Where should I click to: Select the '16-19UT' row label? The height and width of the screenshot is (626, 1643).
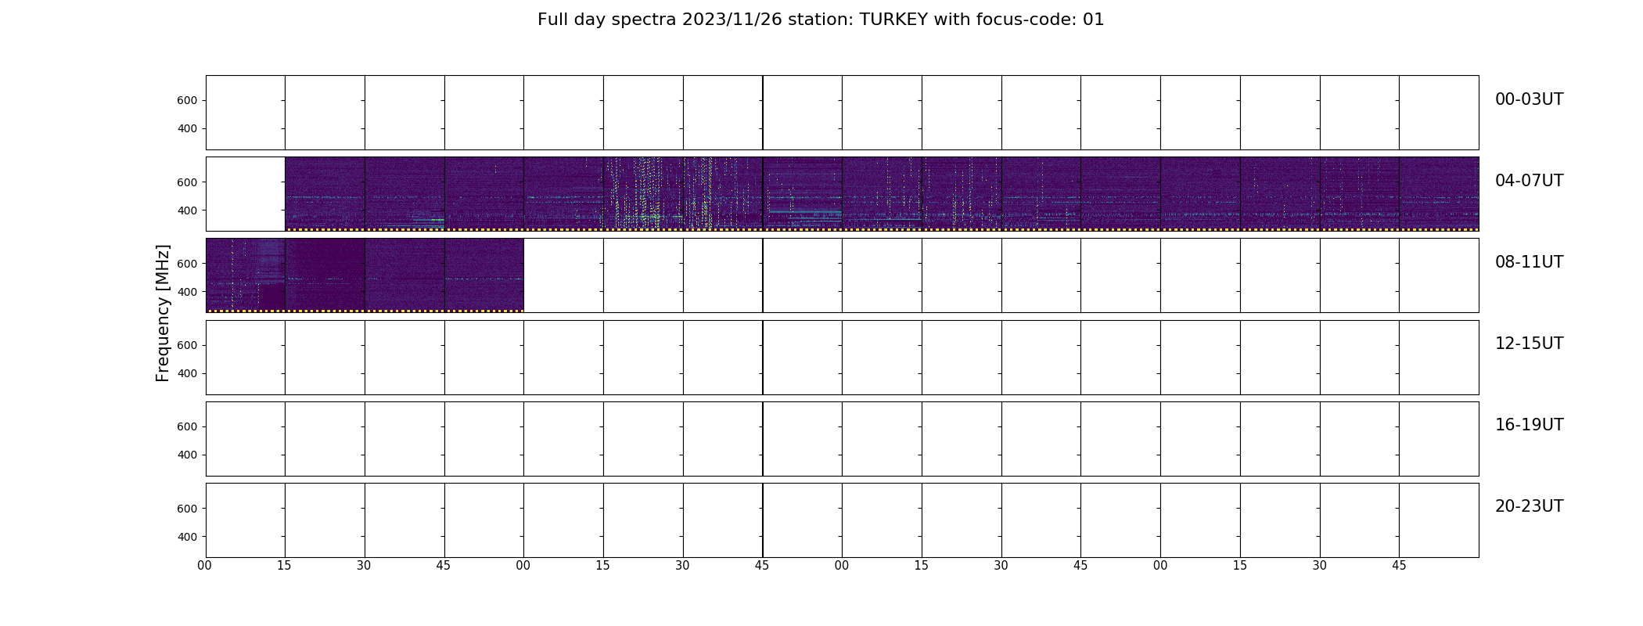pyautogui.click(x=1529, y=425)
